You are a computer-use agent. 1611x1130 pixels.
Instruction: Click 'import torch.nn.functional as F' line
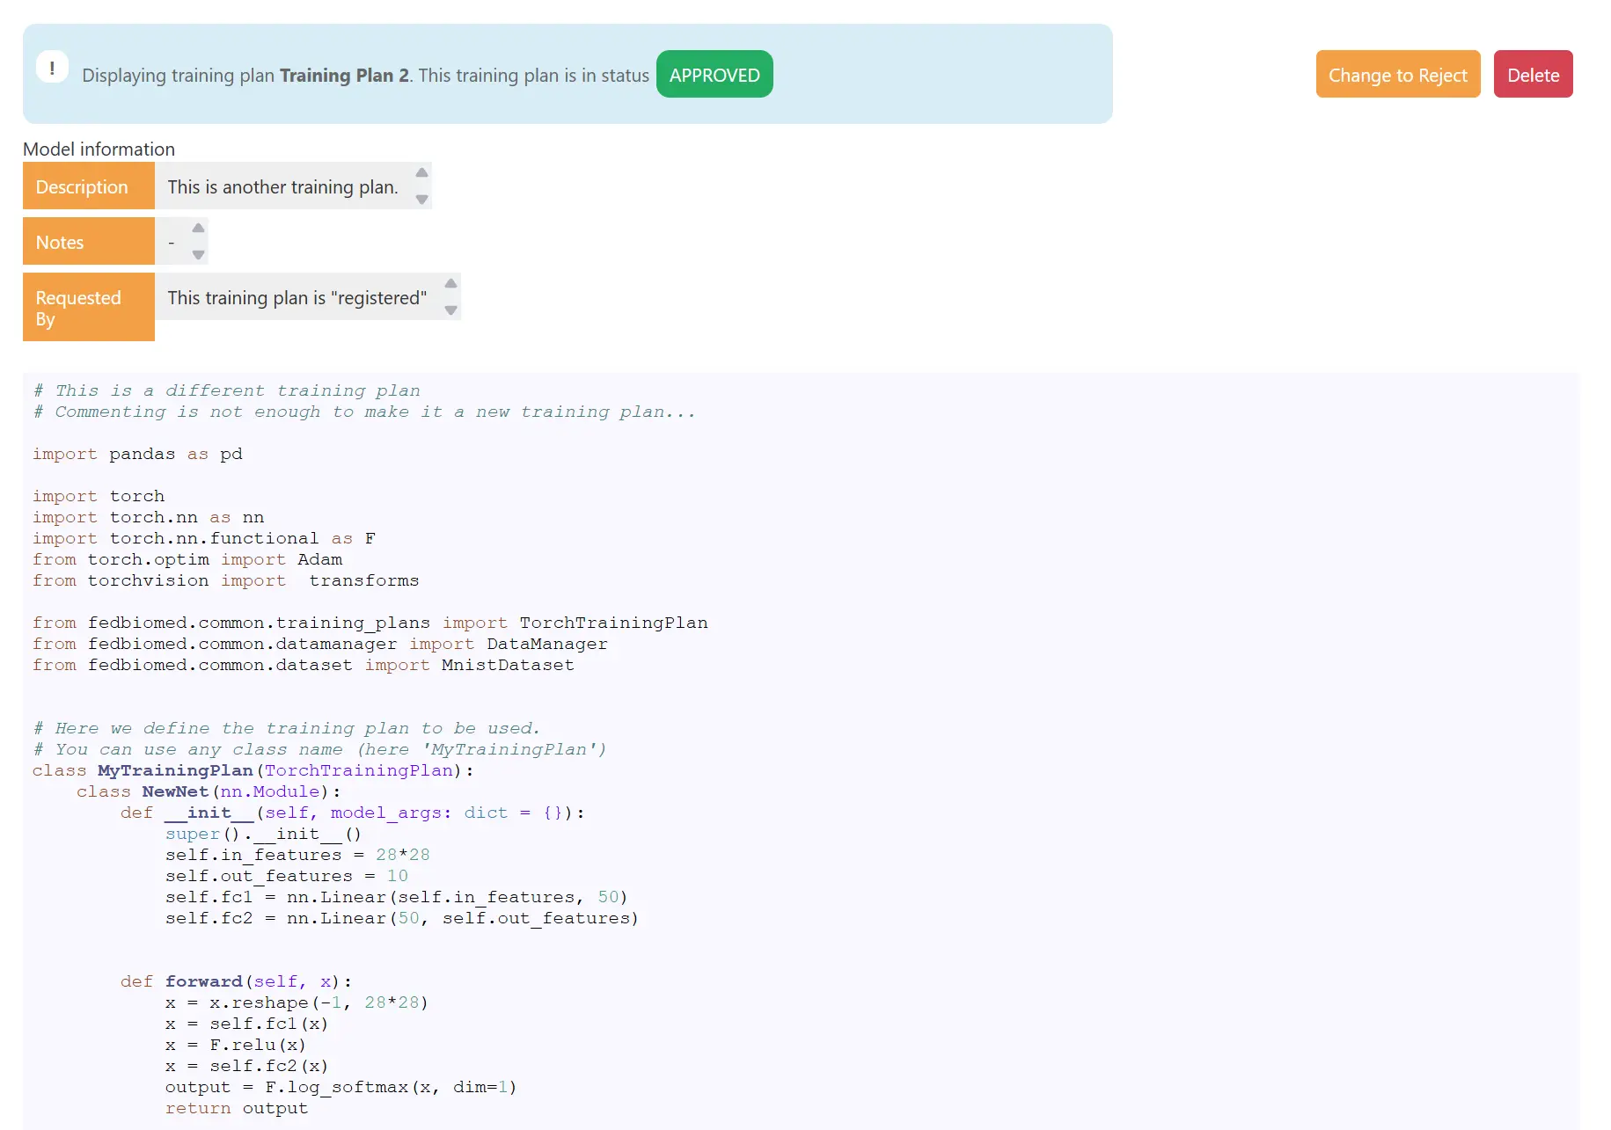[x=204, y=538]
